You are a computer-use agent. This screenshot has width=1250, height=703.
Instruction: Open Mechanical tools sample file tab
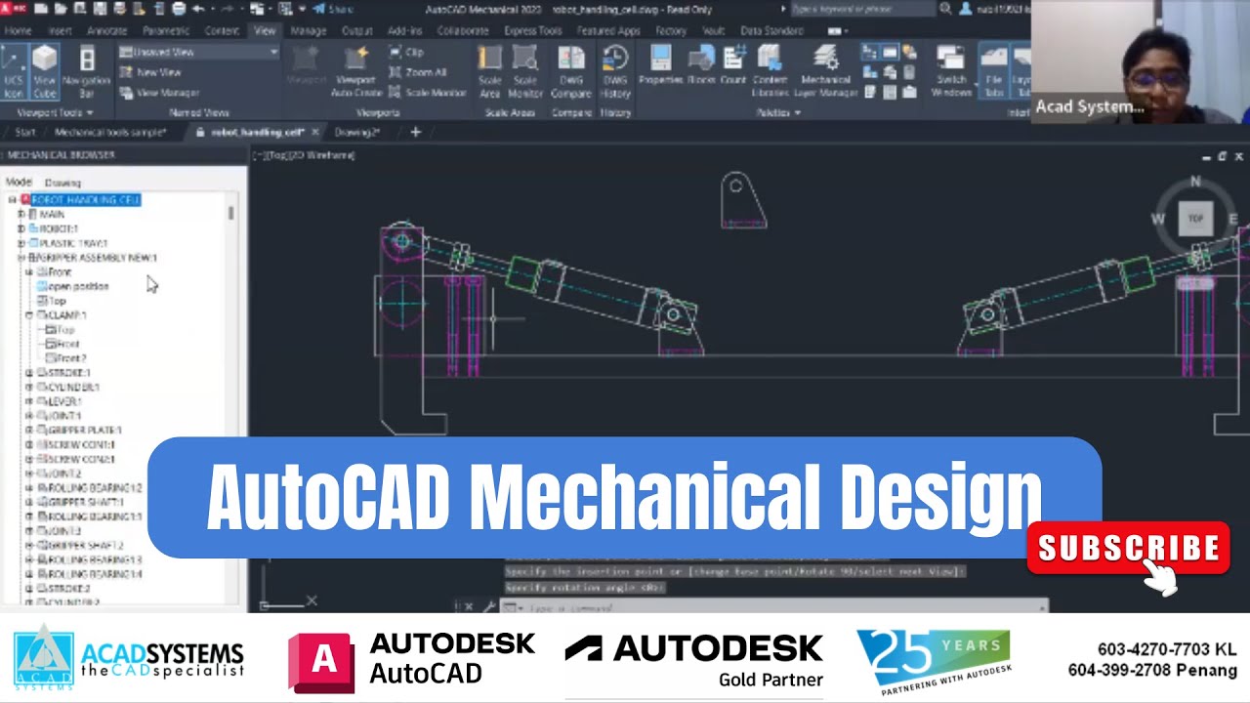110,132
